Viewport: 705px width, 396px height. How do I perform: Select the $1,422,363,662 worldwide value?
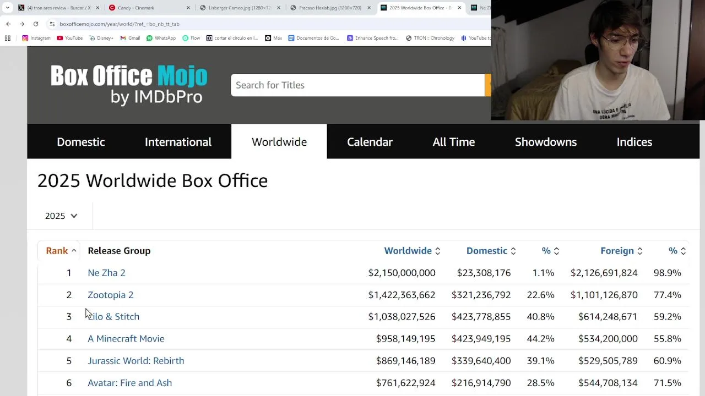tap(402, 295)
